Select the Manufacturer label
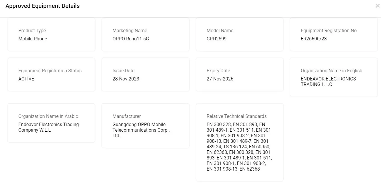Screen dimensions: 381x189 127,116
